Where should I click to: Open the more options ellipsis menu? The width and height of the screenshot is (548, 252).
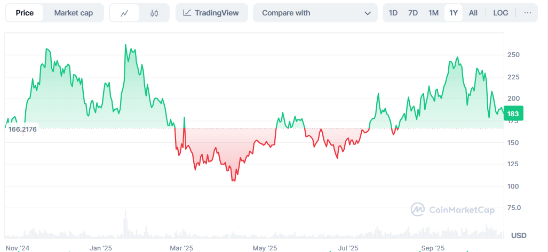coord(528,13)
